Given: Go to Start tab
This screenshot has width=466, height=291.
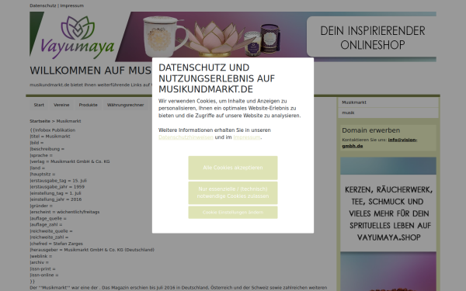Looking at the screenshot, I should point(39,105).
